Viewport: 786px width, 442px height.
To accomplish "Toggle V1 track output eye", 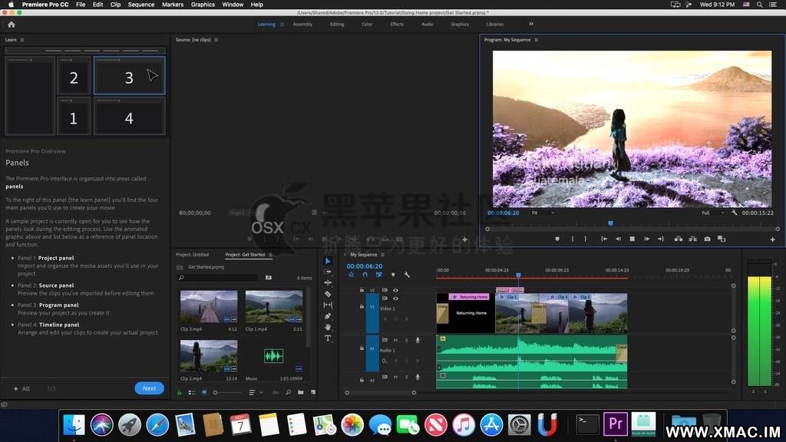I will tap(395, 299).
